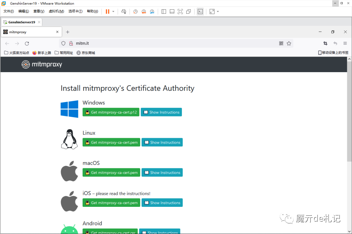
Task: Expand the stretch display dropdown arrow
Action: (218, 11)
